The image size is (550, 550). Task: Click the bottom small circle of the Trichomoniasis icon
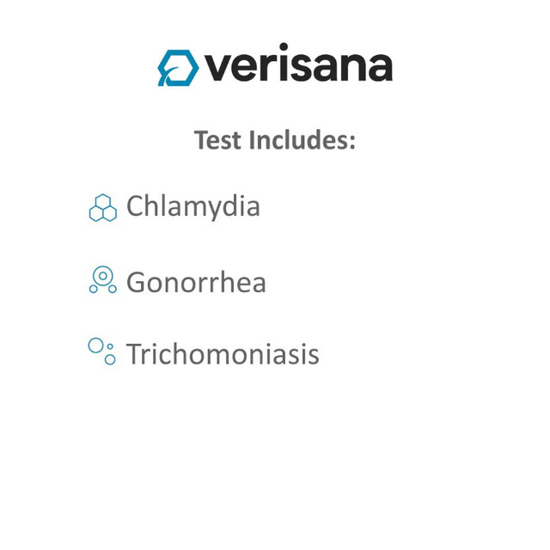pos(110,359)
